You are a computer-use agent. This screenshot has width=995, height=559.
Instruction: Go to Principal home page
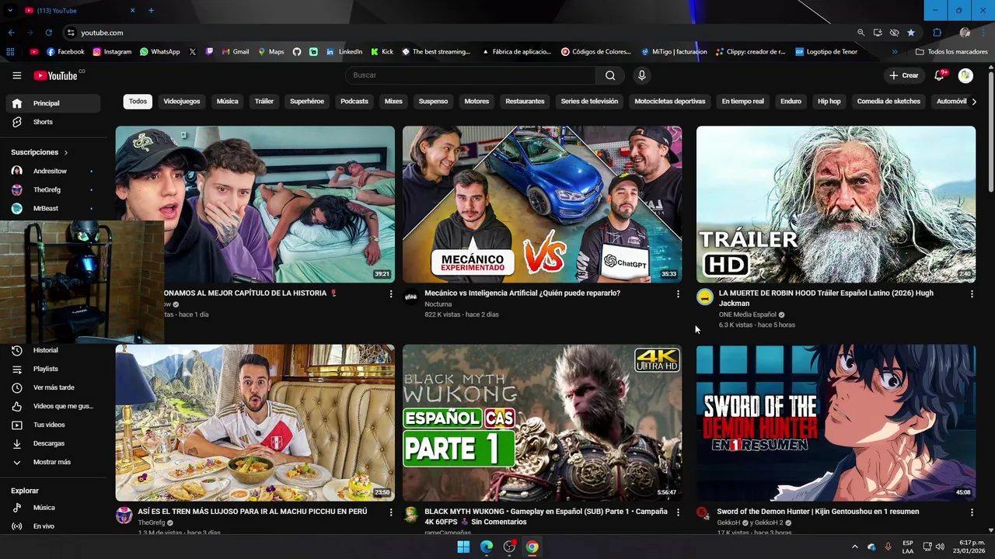(53, 103)
